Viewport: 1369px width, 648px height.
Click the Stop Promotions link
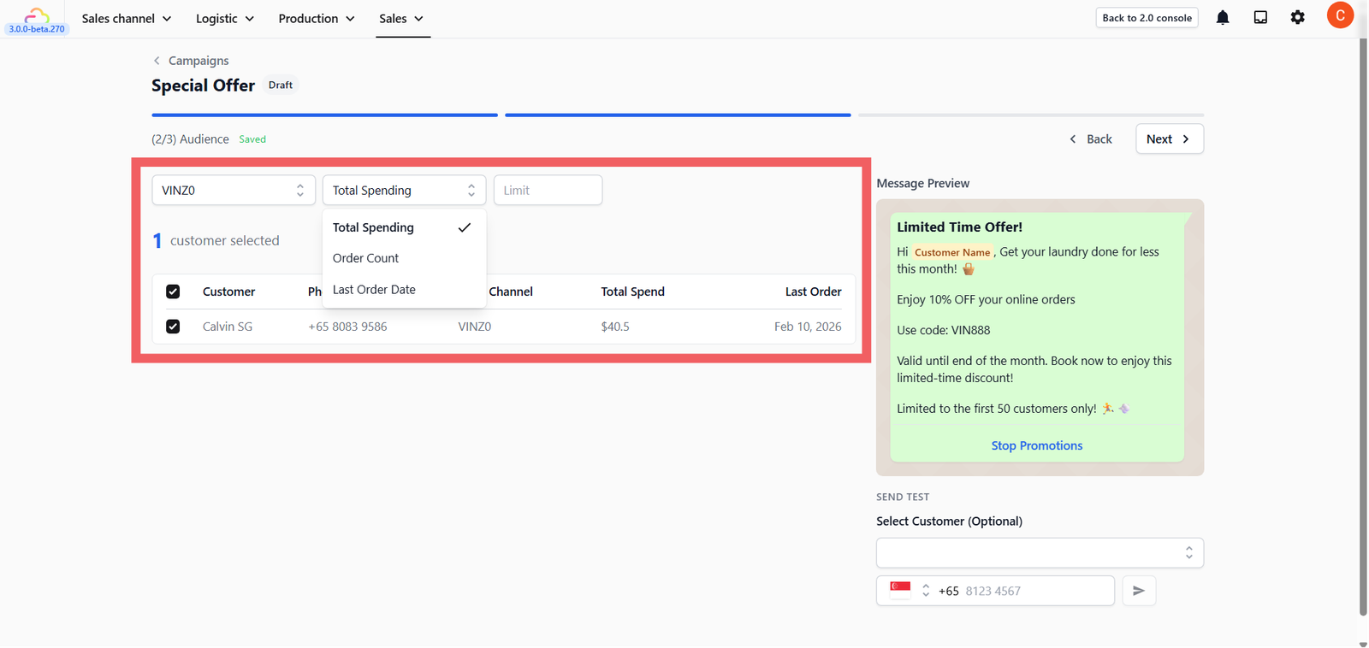coord(1037,445)
